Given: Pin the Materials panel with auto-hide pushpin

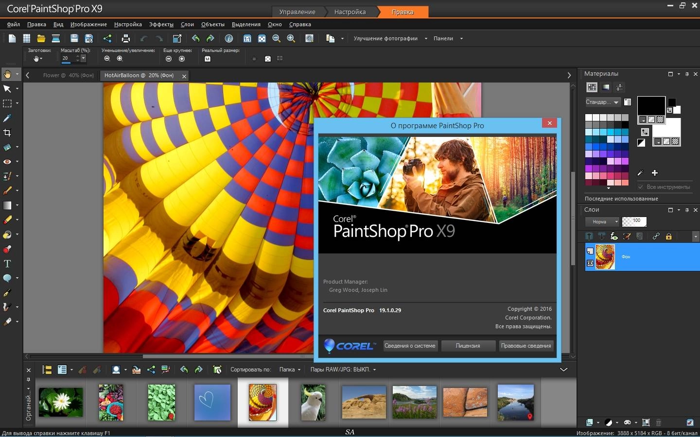Looking at the screenshot, I should [x=687, y=74].
